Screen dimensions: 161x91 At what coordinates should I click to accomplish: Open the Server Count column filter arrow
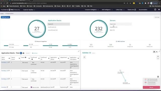(x=19, y=58)
